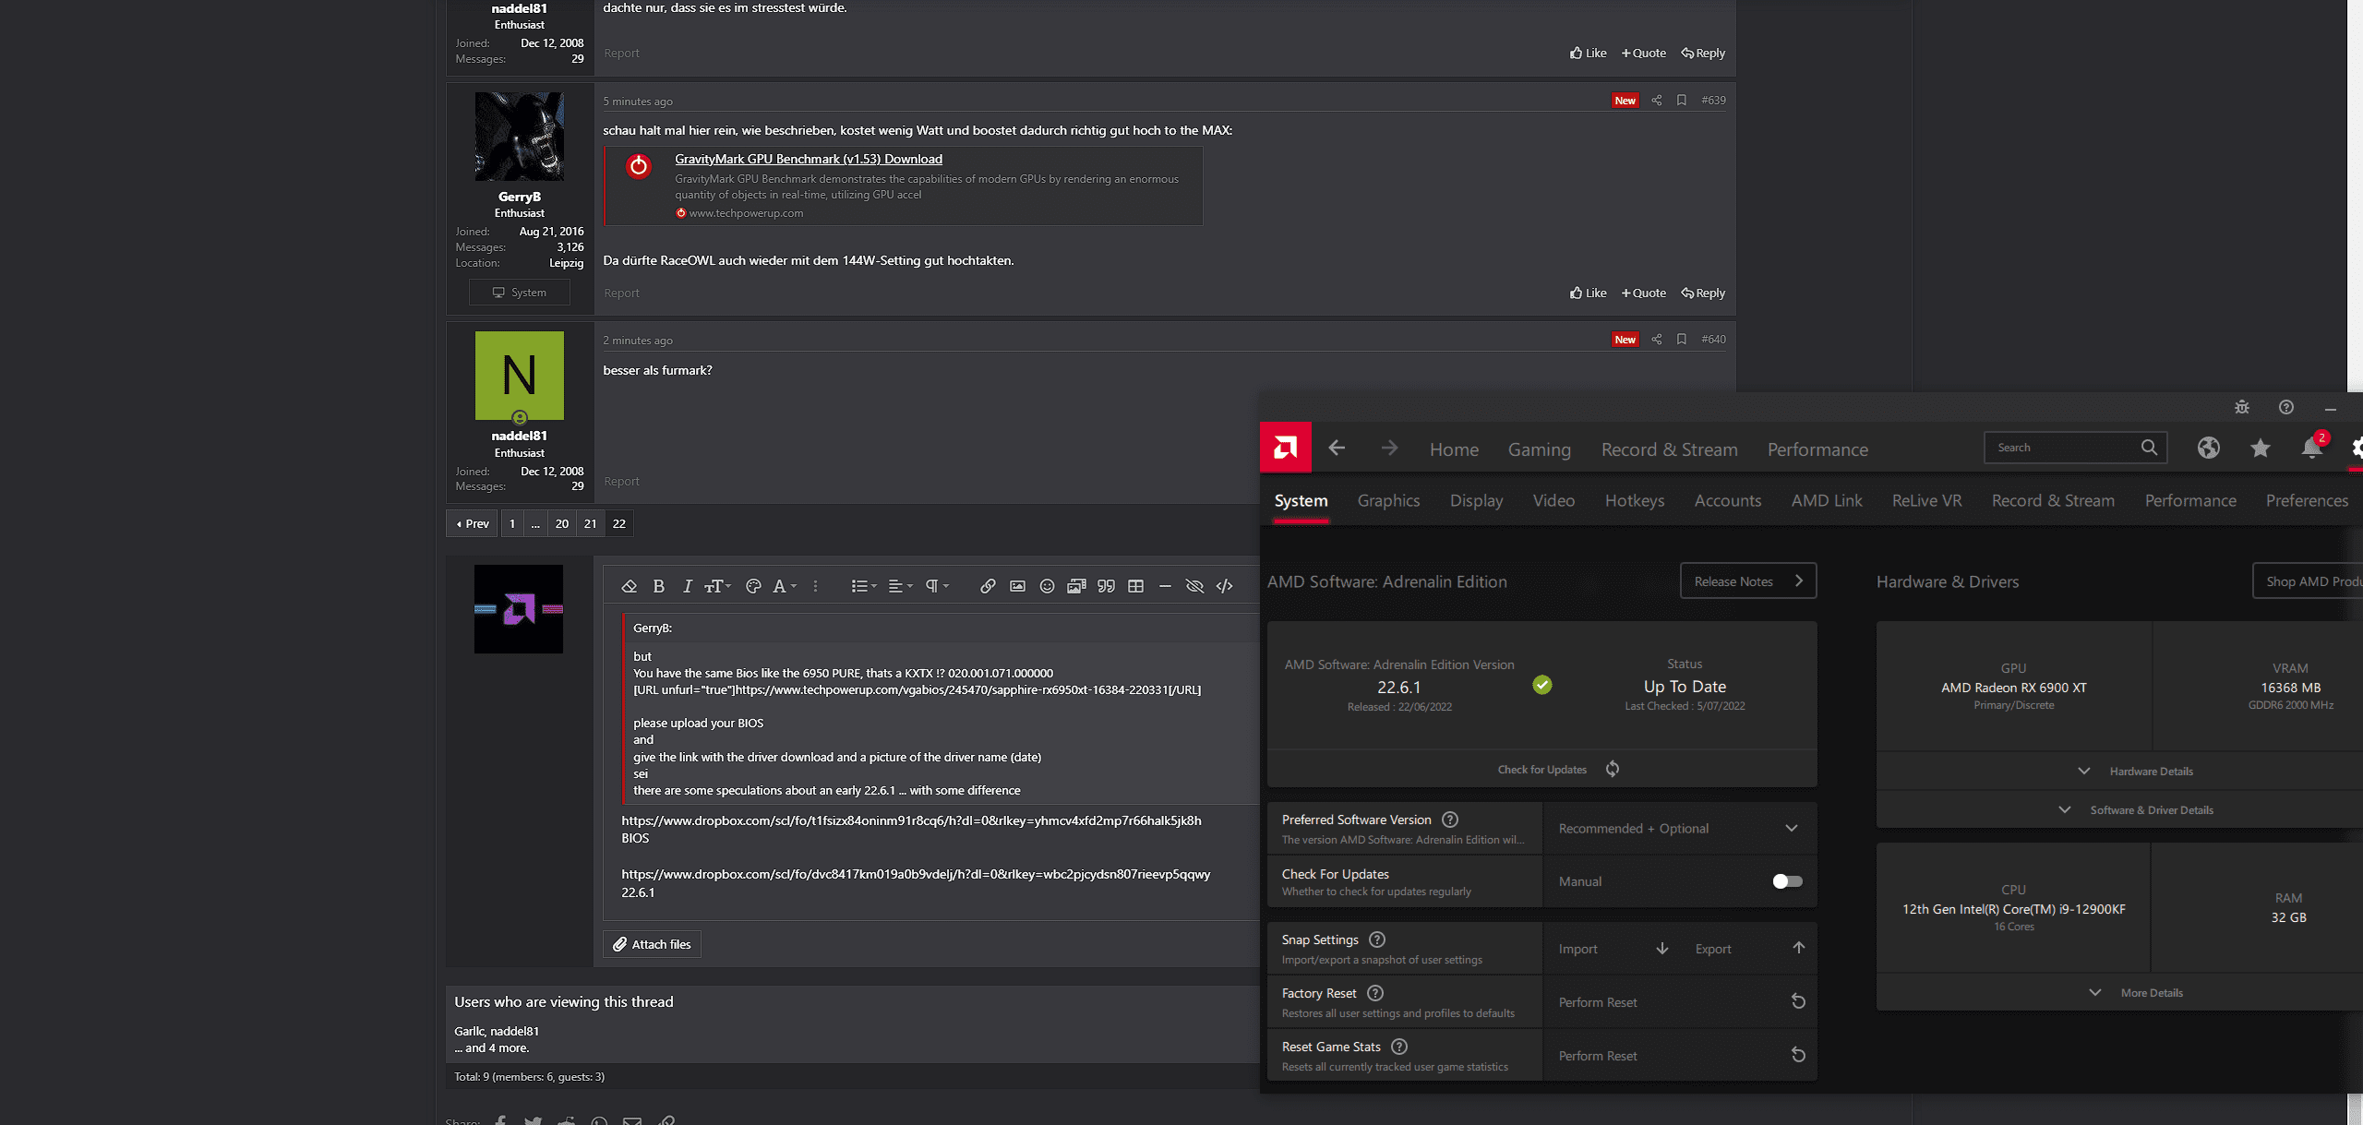The image size is (2363, 1125).
Task: Open notifications bell with 2 alerts
Action: pos(2312,447)
